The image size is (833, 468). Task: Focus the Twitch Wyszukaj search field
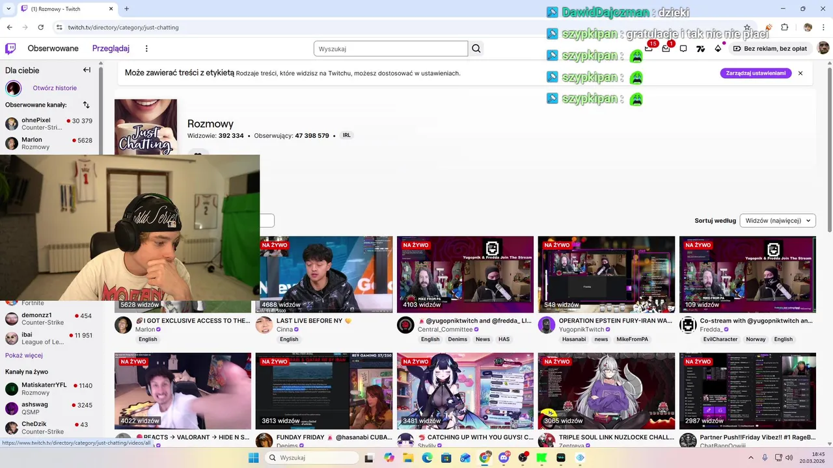pyautogui.click(x=390, y=49)
